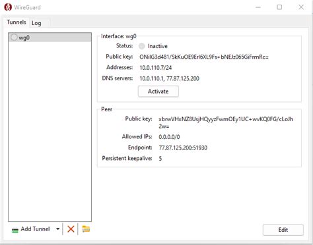Image resolution: width=313 pixels, height=245 pixels.
Task: Click the Peer group title
Action: 106,109
